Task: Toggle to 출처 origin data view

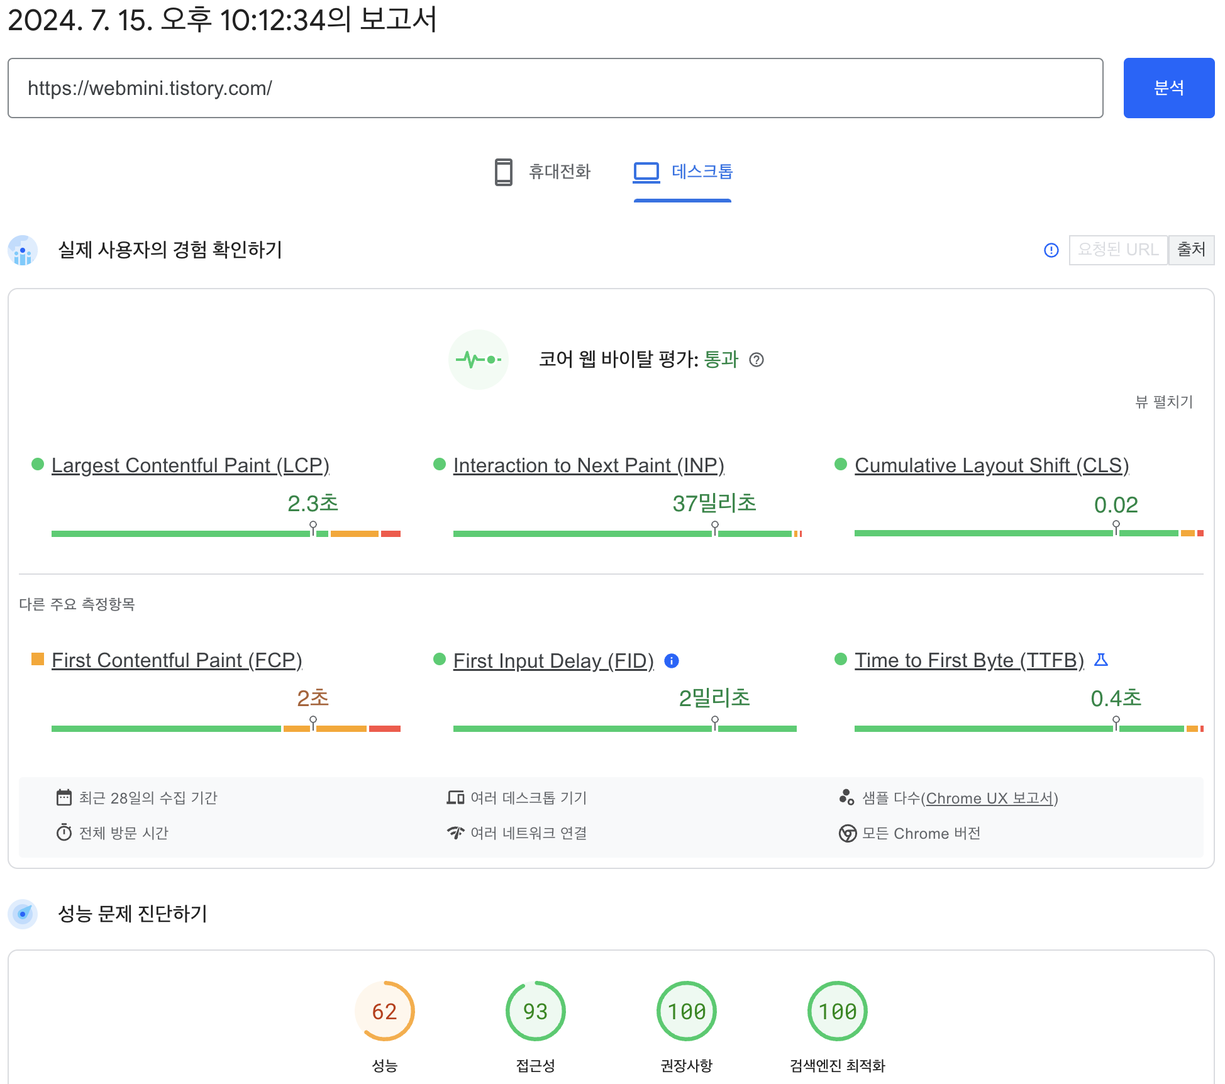Action: 1191,250
